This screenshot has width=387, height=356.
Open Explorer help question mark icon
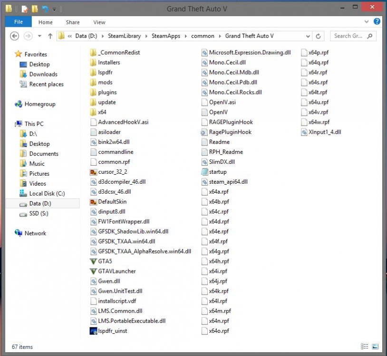tap(377, 22)
